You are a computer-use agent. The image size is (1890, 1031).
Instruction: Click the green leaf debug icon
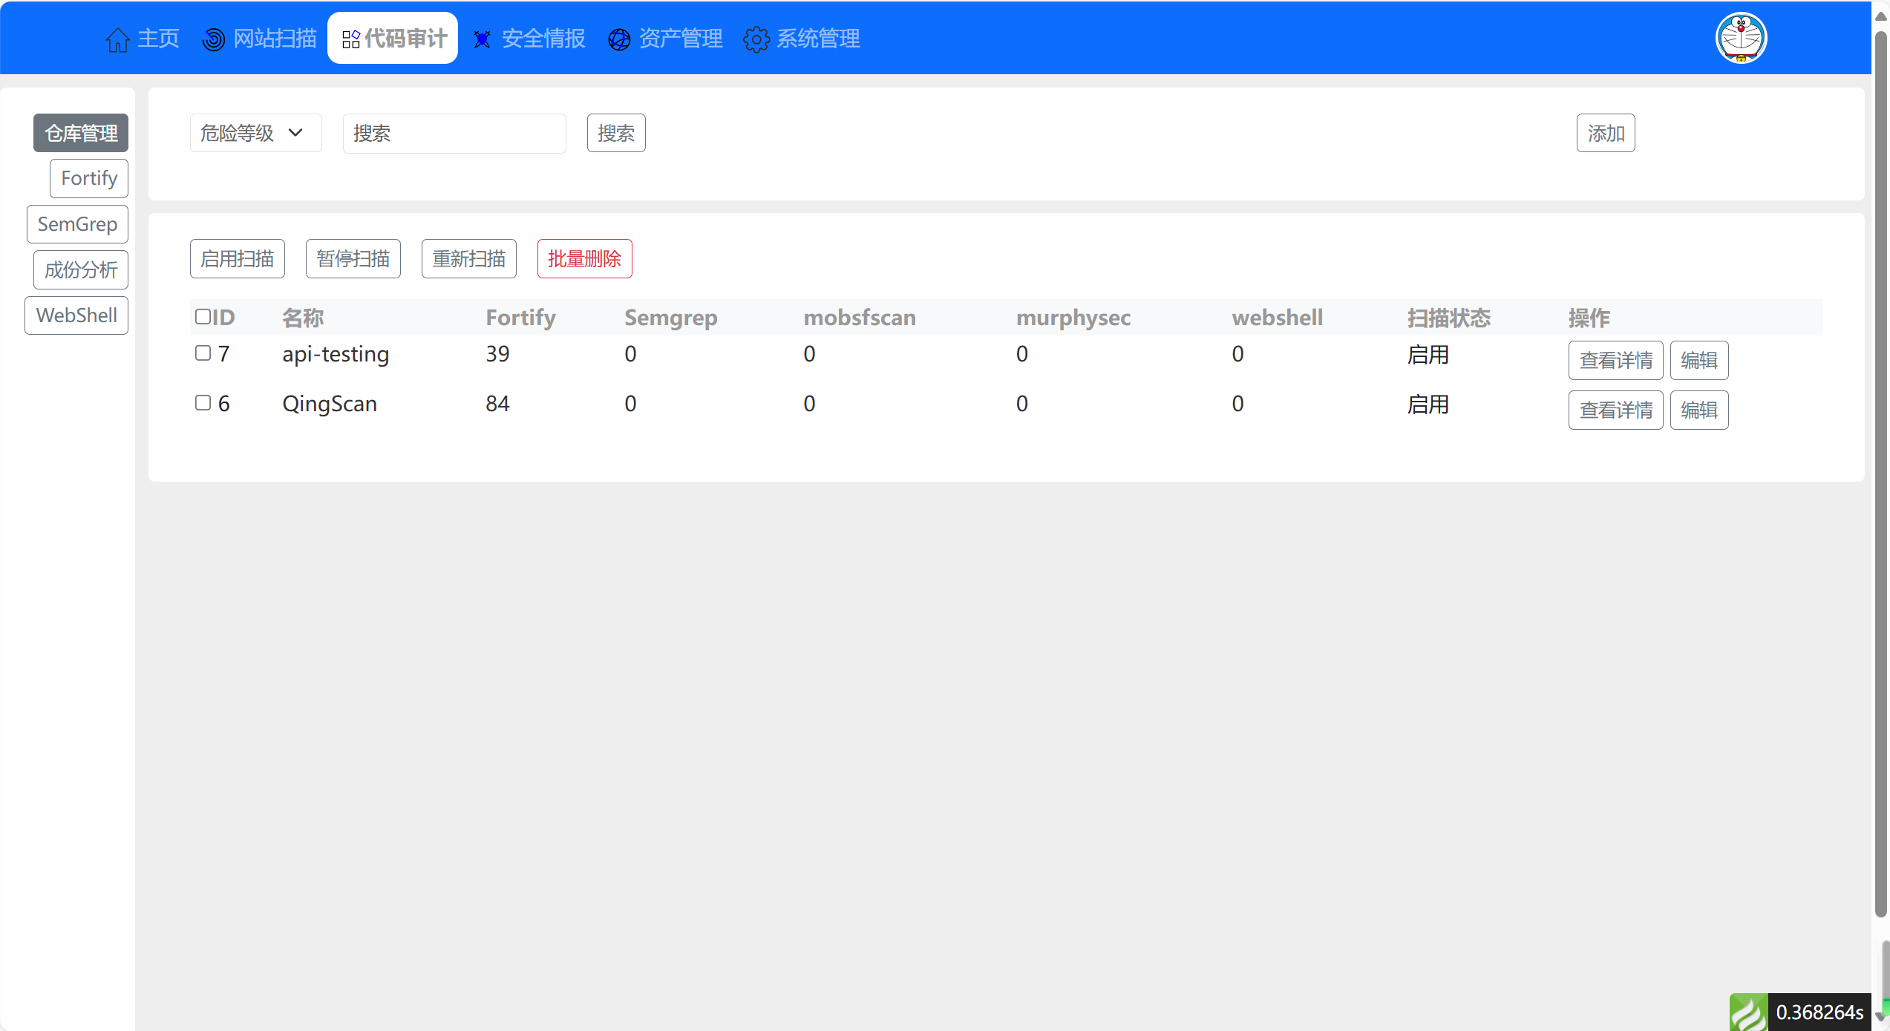(1748, 1012)
